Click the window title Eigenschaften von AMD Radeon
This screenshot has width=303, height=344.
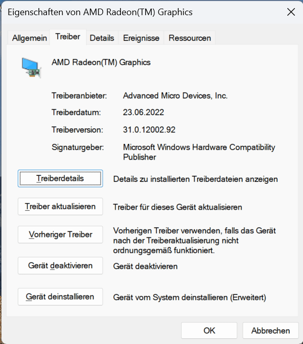tap(100, 12)
